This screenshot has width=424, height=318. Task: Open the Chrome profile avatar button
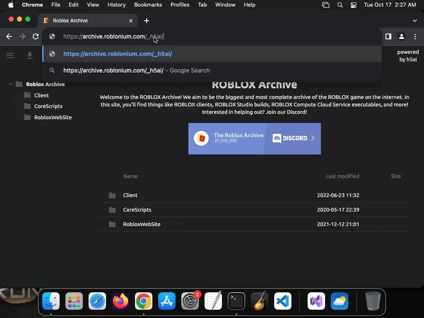pyautogui.click(x=402, y=36)
